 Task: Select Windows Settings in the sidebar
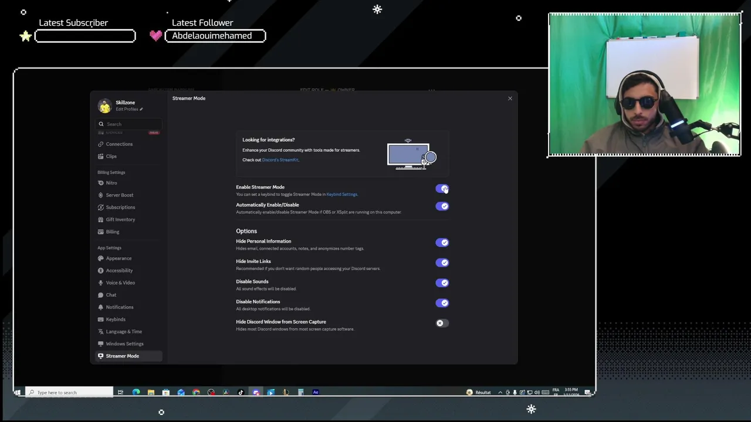click(x=128, y=344)
